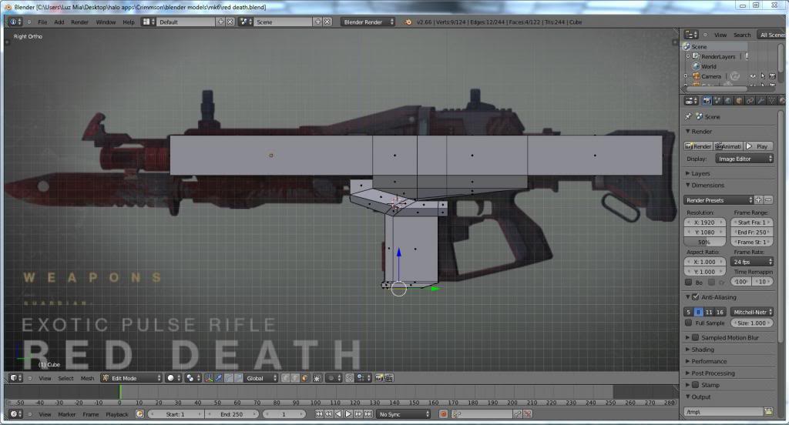Toggle the Anti-Aliasing checkbox
This screenshot has width=789, height=425.
click(x=696, y=297)
